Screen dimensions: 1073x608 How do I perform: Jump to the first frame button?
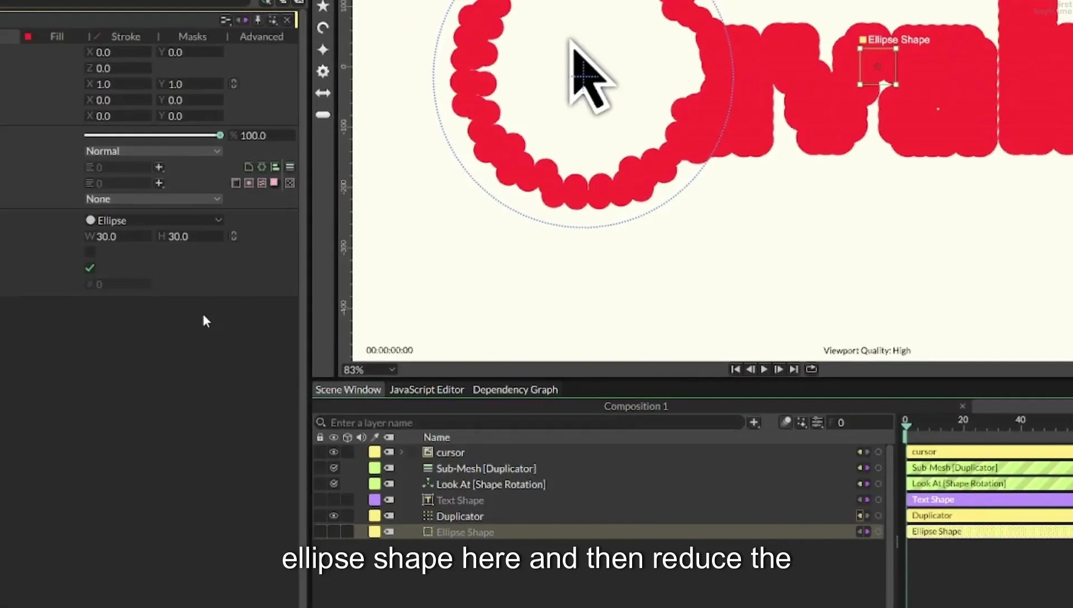(735, 369)
